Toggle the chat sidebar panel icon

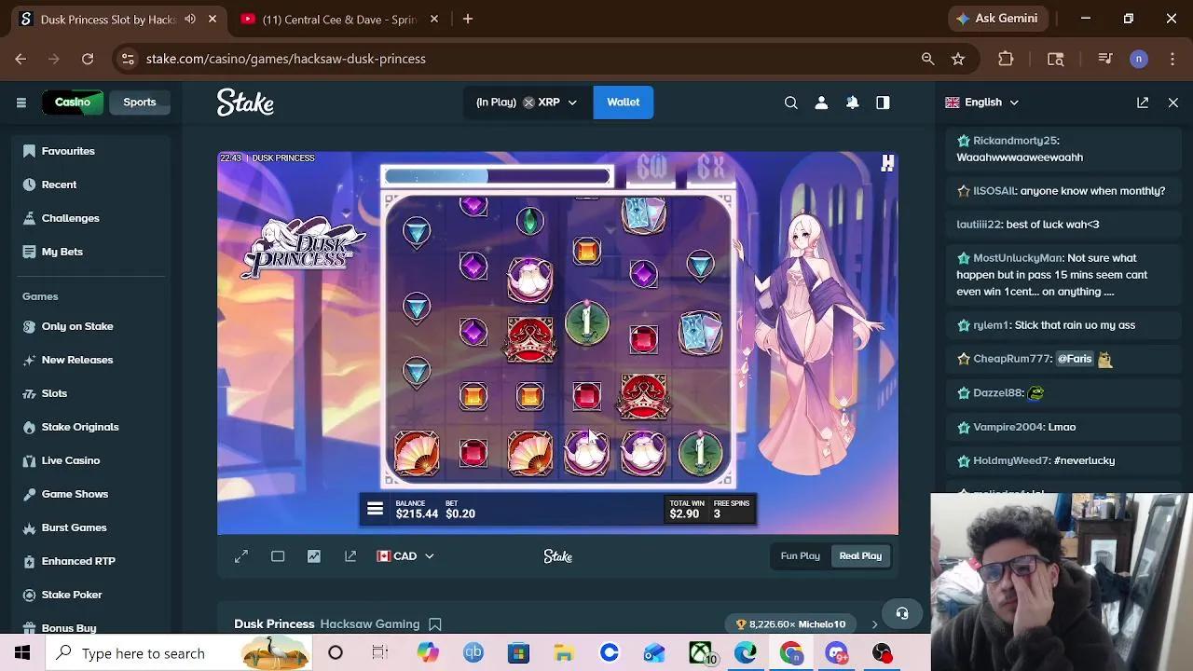pyautogui.click(x=882, y=103)
